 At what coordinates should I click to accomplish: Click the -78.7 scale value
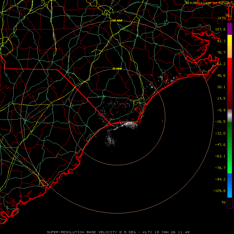coord(220,168)
